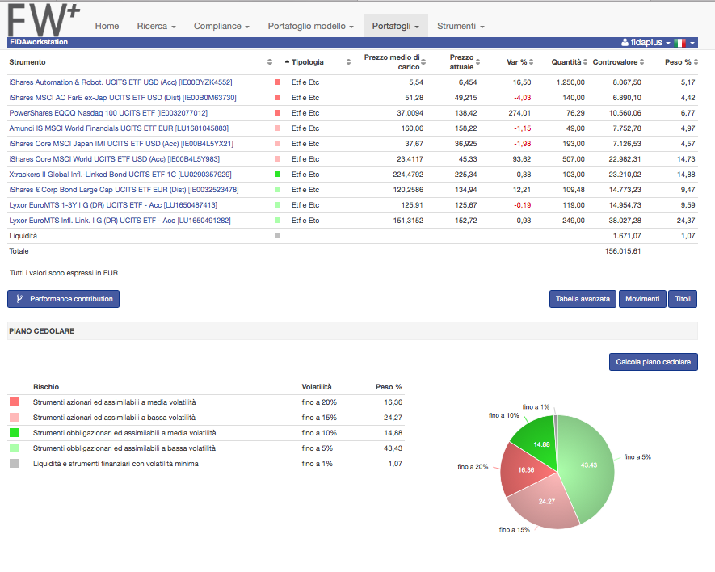Open iShares Core MSCI World UCITS link

click(x=115, y=159)
